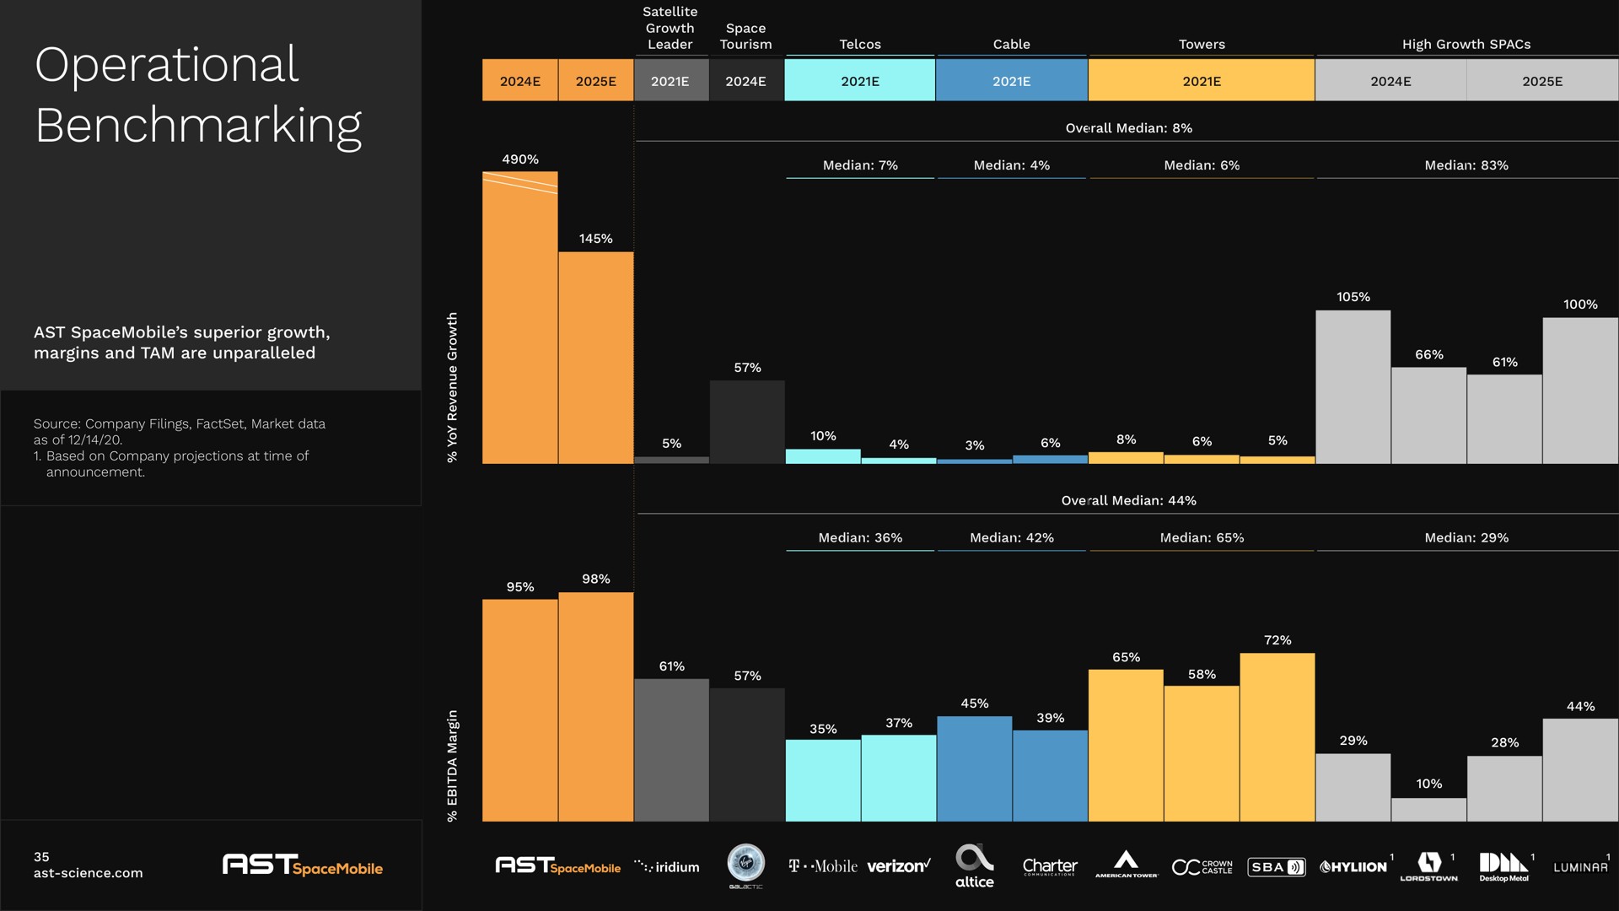Click the Desktop Metal logo
Image resolution: width=1619 pixels, height=911 pixels.
pos(1504,867)
